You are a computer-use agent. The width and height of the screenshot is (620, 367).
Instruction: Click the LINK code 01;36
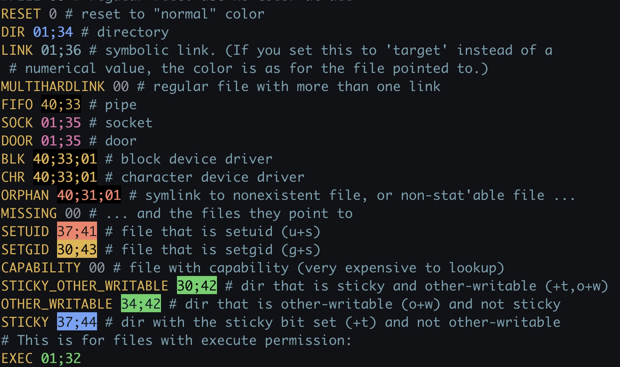tap(61, 50)
